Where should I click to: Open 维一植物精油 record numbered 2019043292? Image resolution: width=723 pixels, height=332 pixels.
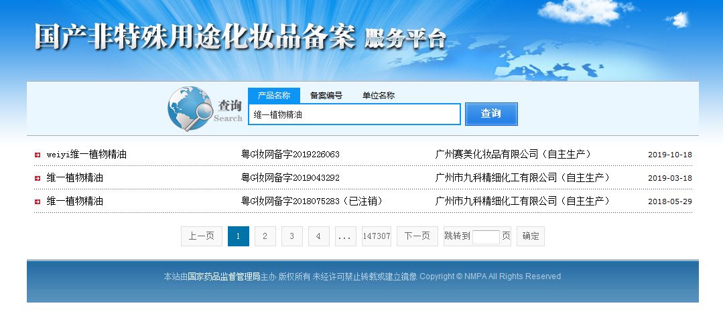click(75, 178)
